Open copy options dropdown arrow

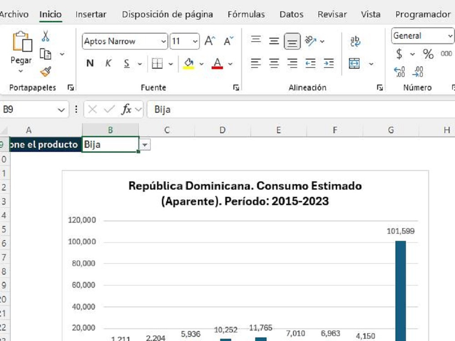coord(62,54)
